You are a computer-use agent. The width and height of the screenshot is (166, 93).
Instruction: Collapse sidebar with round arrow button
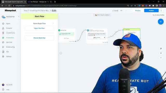pos(61,53)
